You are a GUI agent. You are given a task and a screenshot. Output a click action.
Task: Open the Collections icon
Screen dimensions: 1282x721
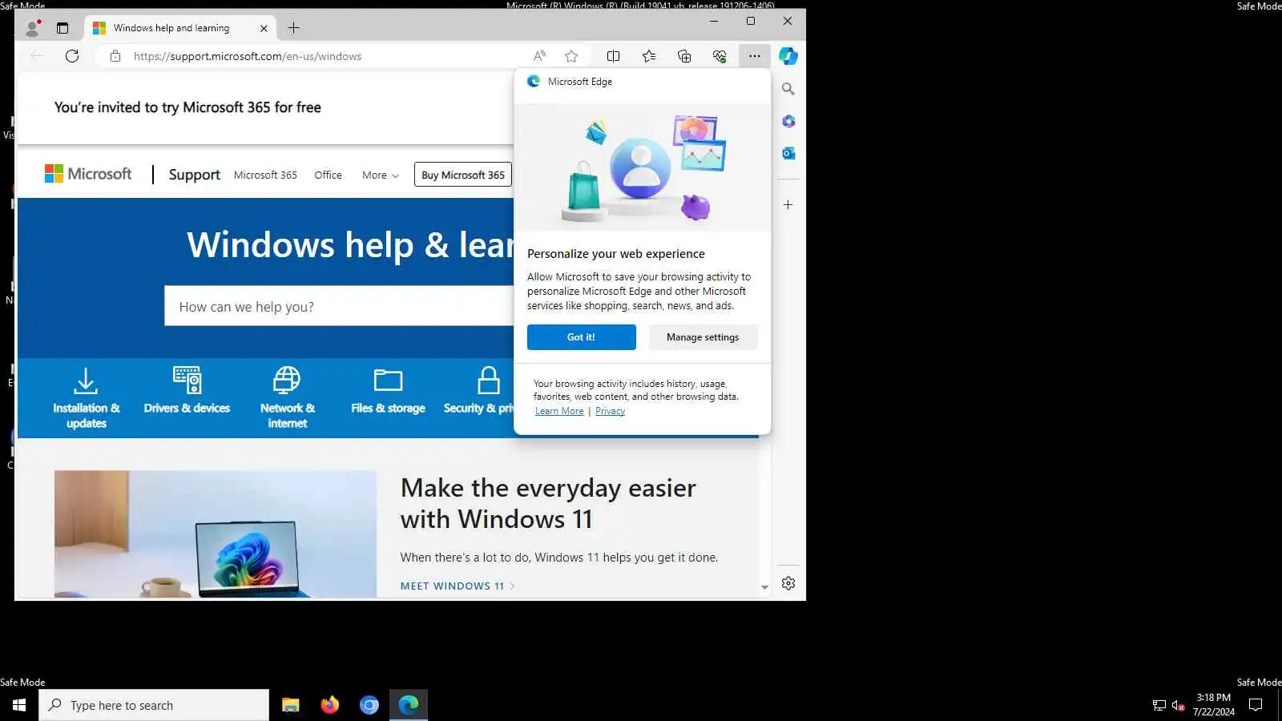coord(684,56)
